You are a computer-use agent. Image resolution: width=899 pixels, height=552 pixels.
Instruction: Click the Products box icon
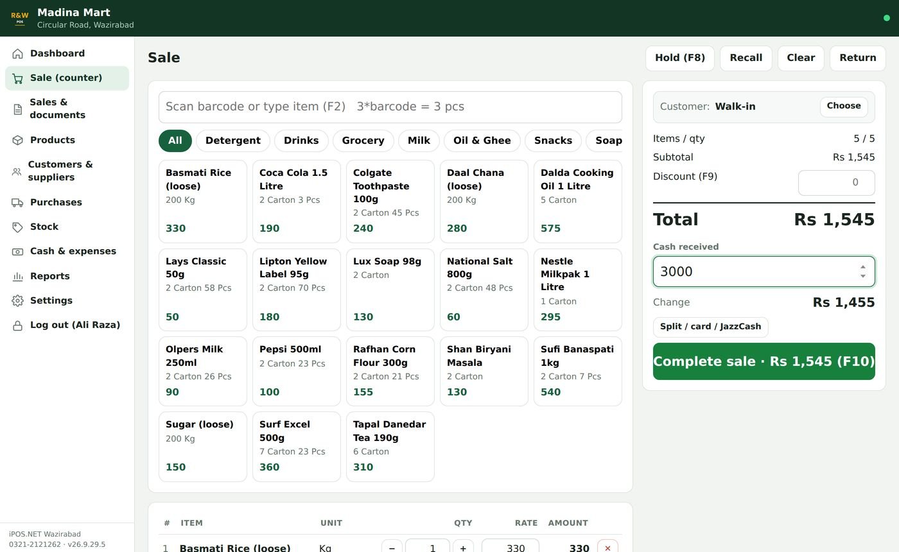17,141
